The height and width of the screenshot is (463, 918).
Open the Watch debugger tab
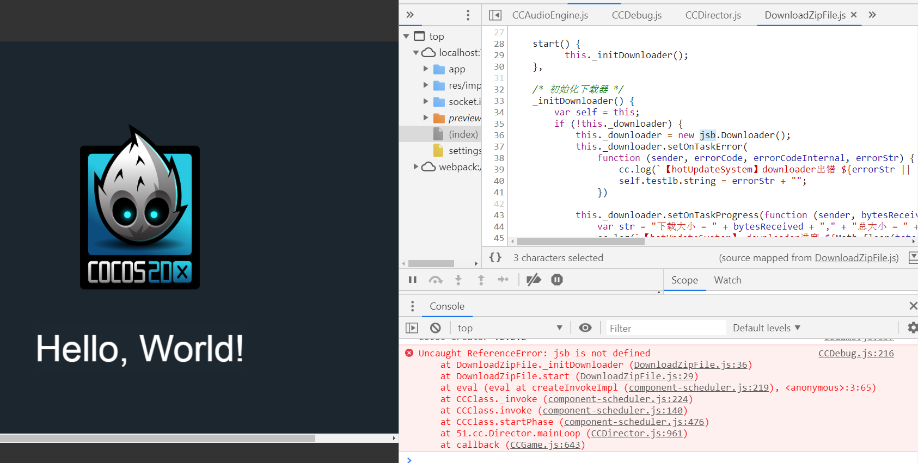coord(727,280)
